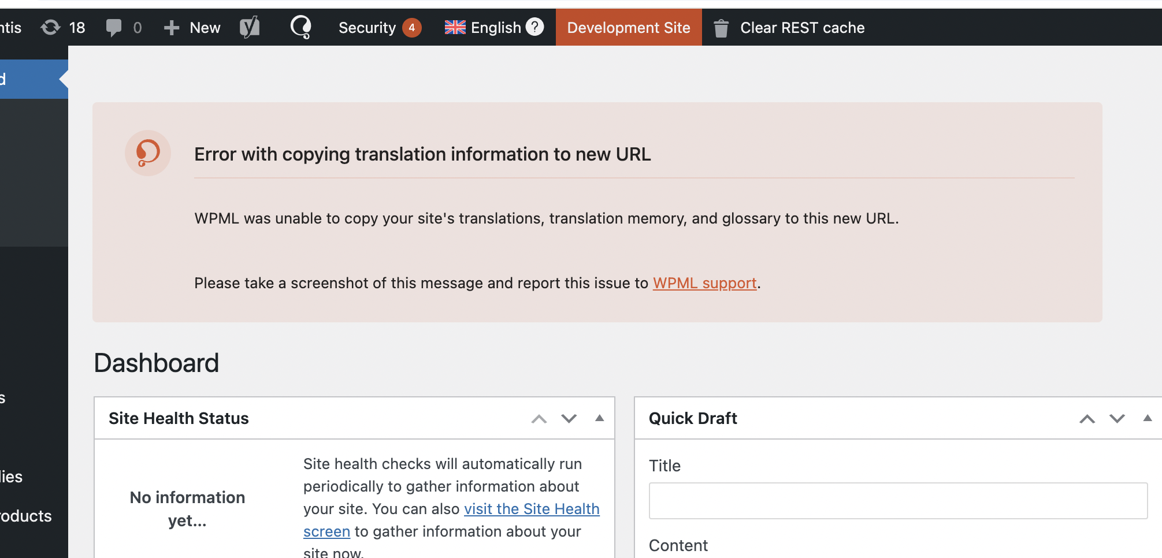Image resolution: width=1162 pixels, height=558 pixels.
Task: Open the WPML support link
Action: pyautogui.click(x=704, y=283)
